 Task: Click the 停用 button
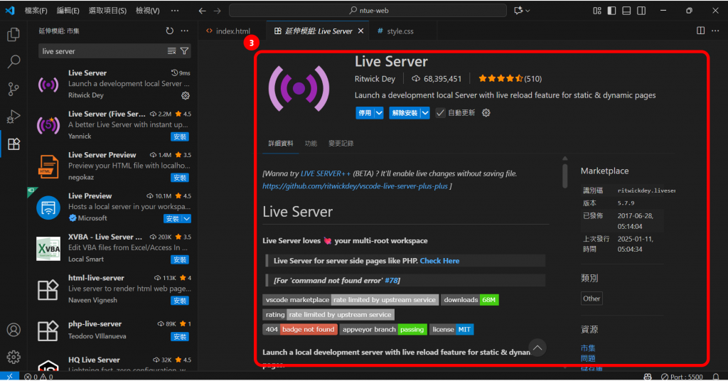click(365, 113)
